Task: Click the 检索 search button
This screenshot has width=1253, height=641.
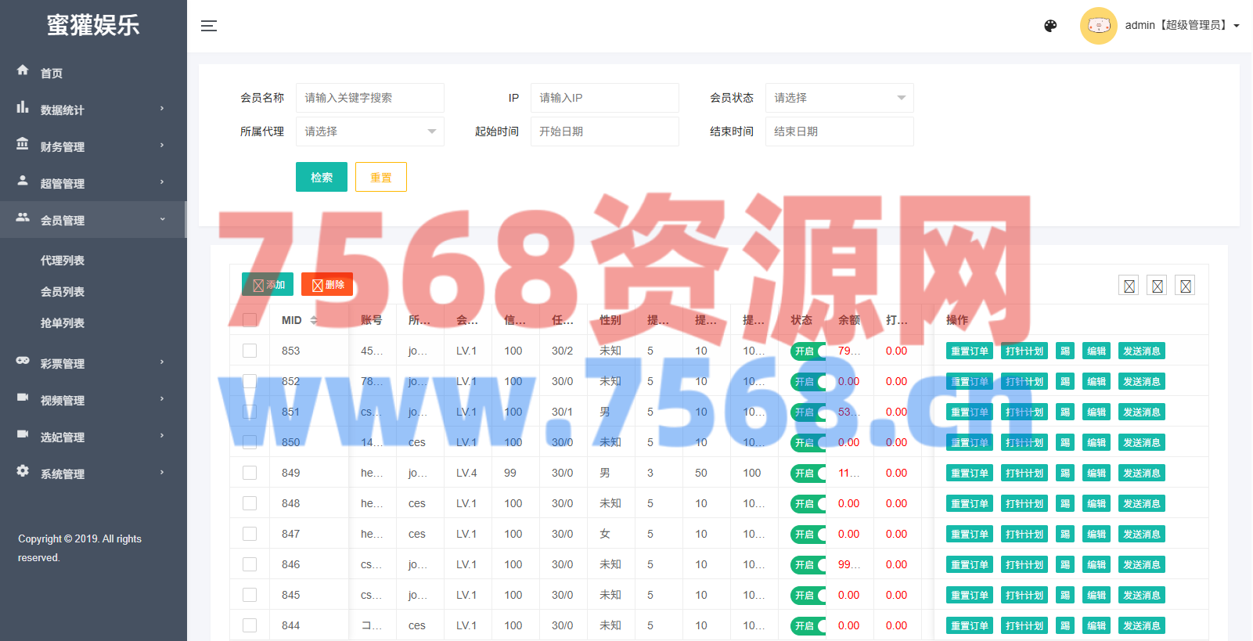Action: 321,177
